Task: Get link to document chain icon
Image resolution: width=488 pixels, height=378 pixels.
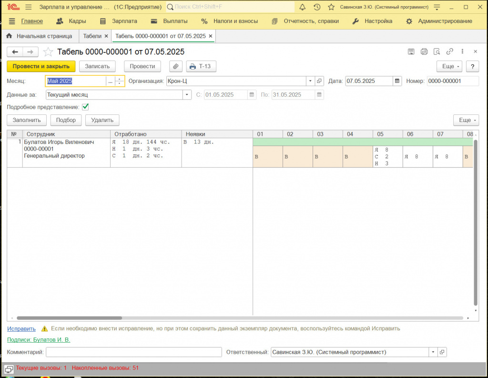Action: pos(449,51)
